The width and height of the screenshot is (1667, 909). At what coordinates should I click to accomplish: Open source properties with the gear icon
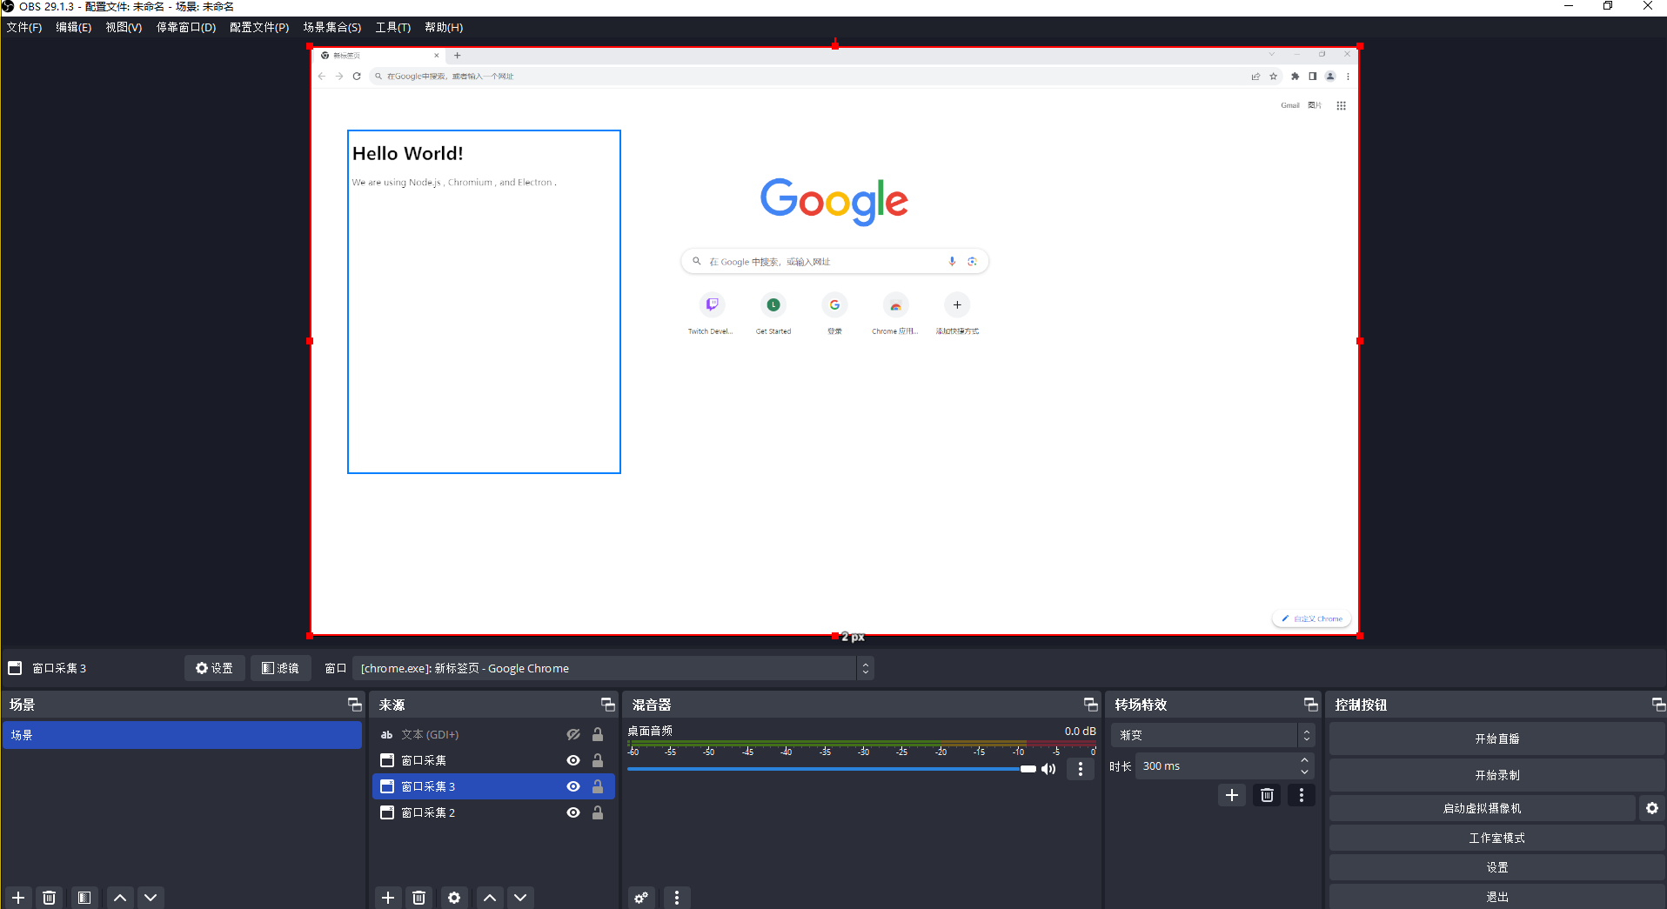tap(454, 897)
